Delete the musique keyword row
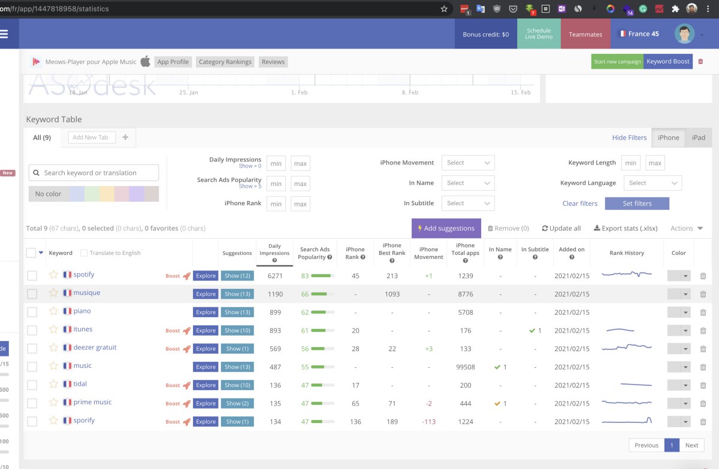The width and height of the screenshot is (719, 469). (703, 294)
